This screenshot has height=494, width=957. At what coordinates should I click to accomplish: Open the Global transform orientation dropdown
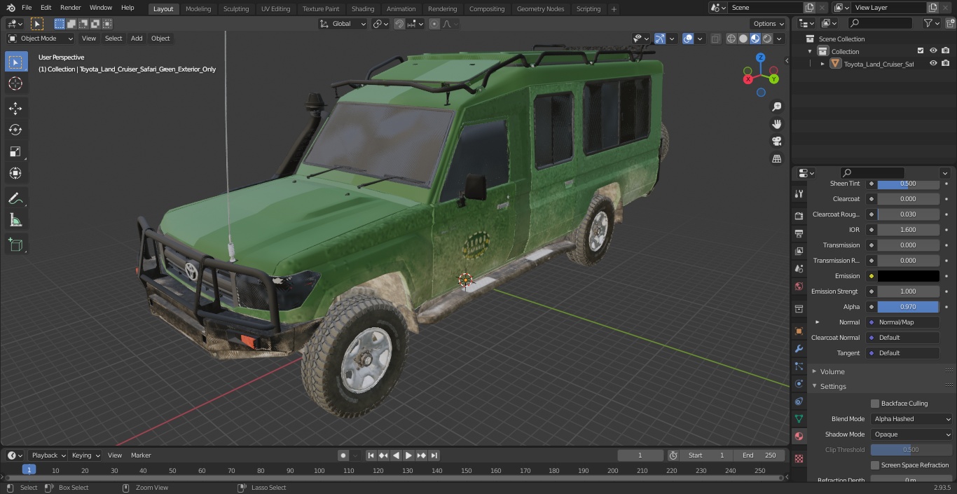[343, 24]
